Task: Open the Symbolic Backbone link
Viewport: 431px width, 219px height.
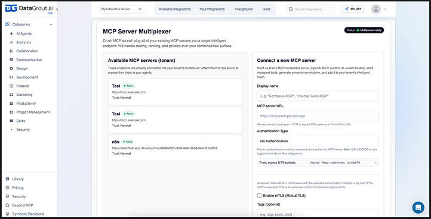Action: coord(28,214)
